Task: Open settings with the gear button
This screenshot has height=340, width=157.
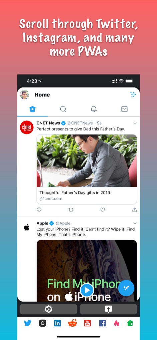Action: click(x=48, y=309)
